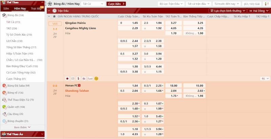Collapse the Trận Đấu section header
Image resolution: width=271 pixels, height=139 pixels.
click(x=49, y=10)
